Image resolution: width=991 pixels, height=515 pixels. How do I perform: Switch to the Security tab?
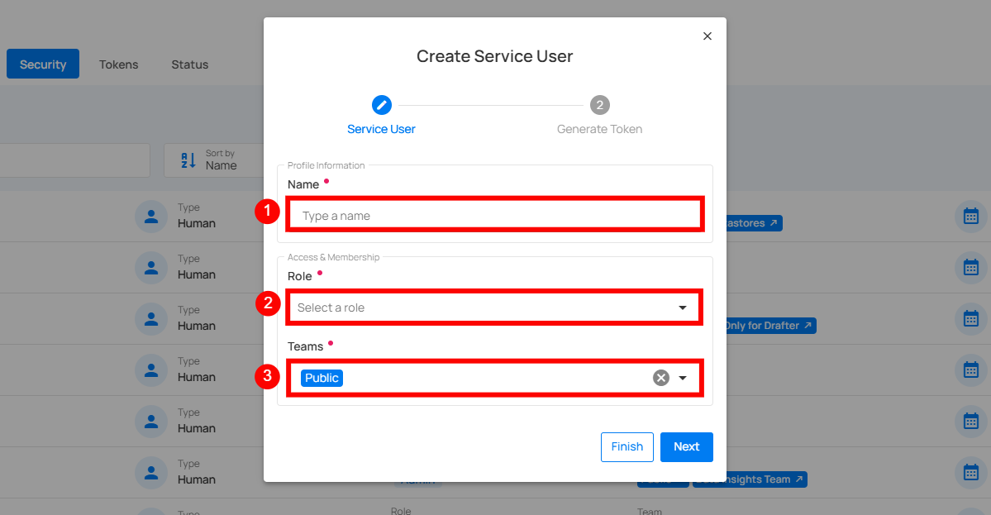point(43,64)
